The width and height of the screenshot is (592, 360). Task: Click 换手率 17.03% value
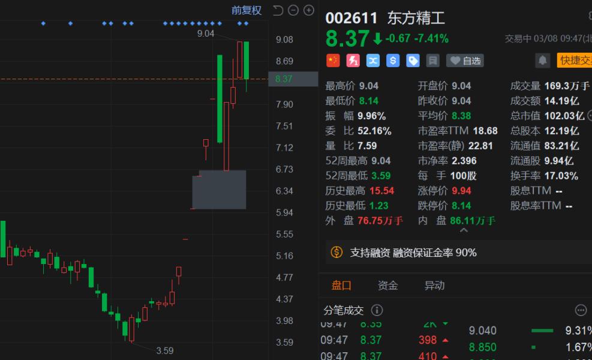click(x=561, y=176)
